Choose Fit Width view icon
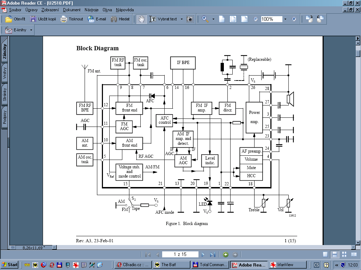 click(x=244, y=19)
